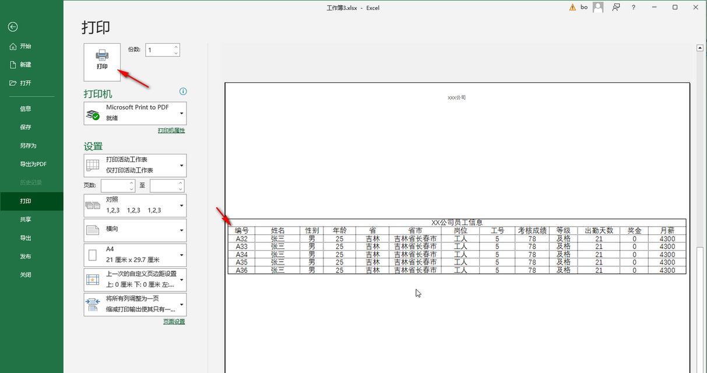Click the margins icon beside 上一次的自定义页边距设置
This screenshot has height=373, width=707.
pos(93,280)
